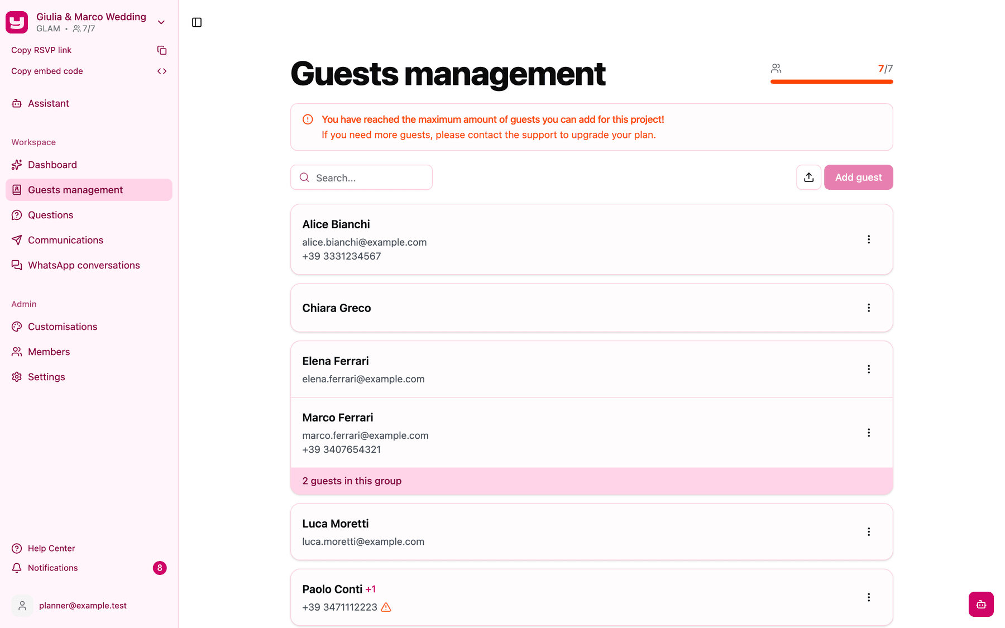Click the elena.ferrari@example.com email
The width and height of the screenshot is (1005, 628).
[x=363, y=379]
